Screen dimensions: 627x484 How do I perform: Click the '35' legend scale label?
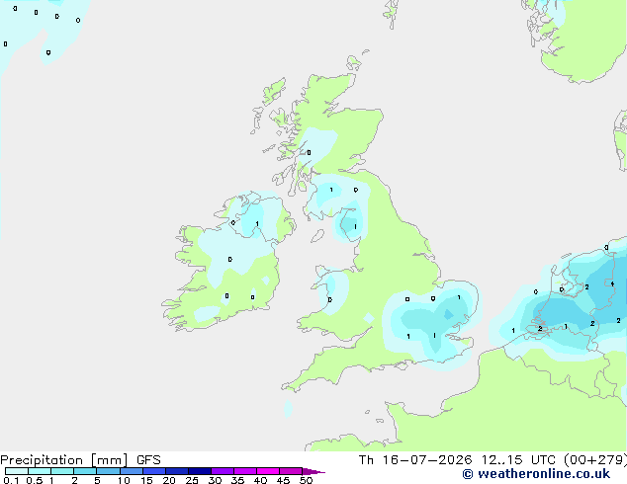point(237,480)
